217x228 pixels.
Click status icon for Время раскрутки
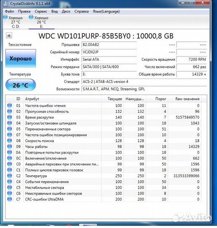click(x=10, y=117)
